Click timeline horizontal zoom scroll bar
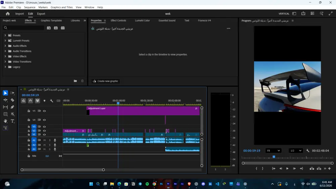Image resolution: width=336 pixels, height=189 pixels. tap(62, 170)
